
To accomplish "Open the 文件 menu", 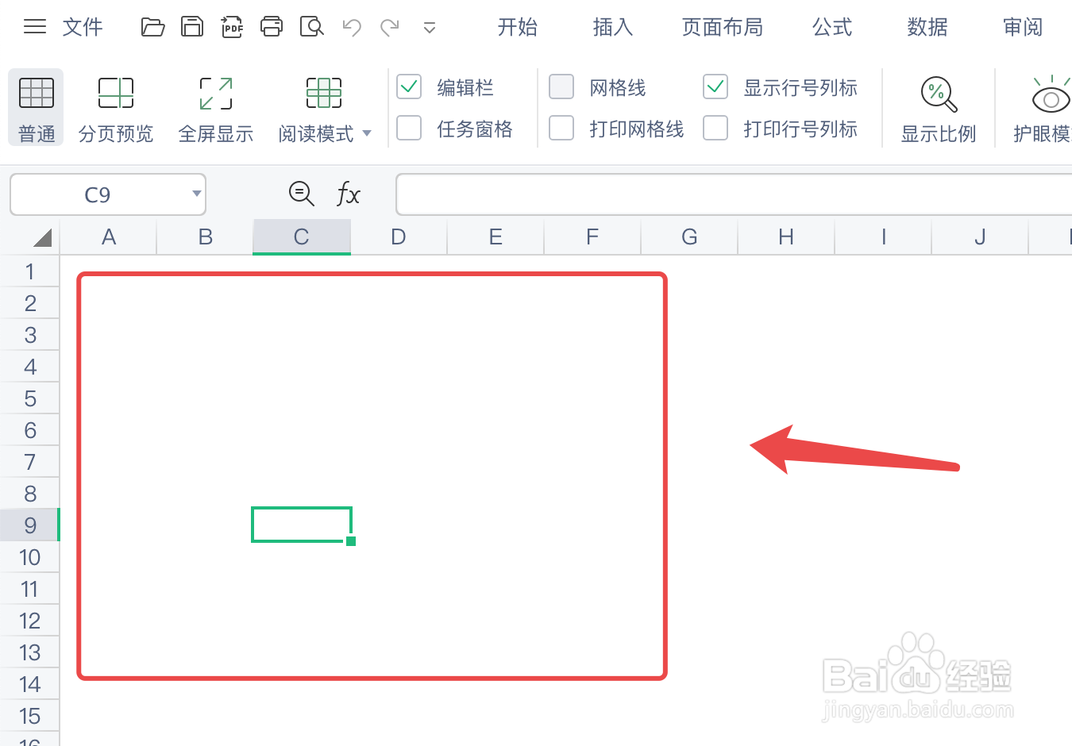I will point(83,27).
